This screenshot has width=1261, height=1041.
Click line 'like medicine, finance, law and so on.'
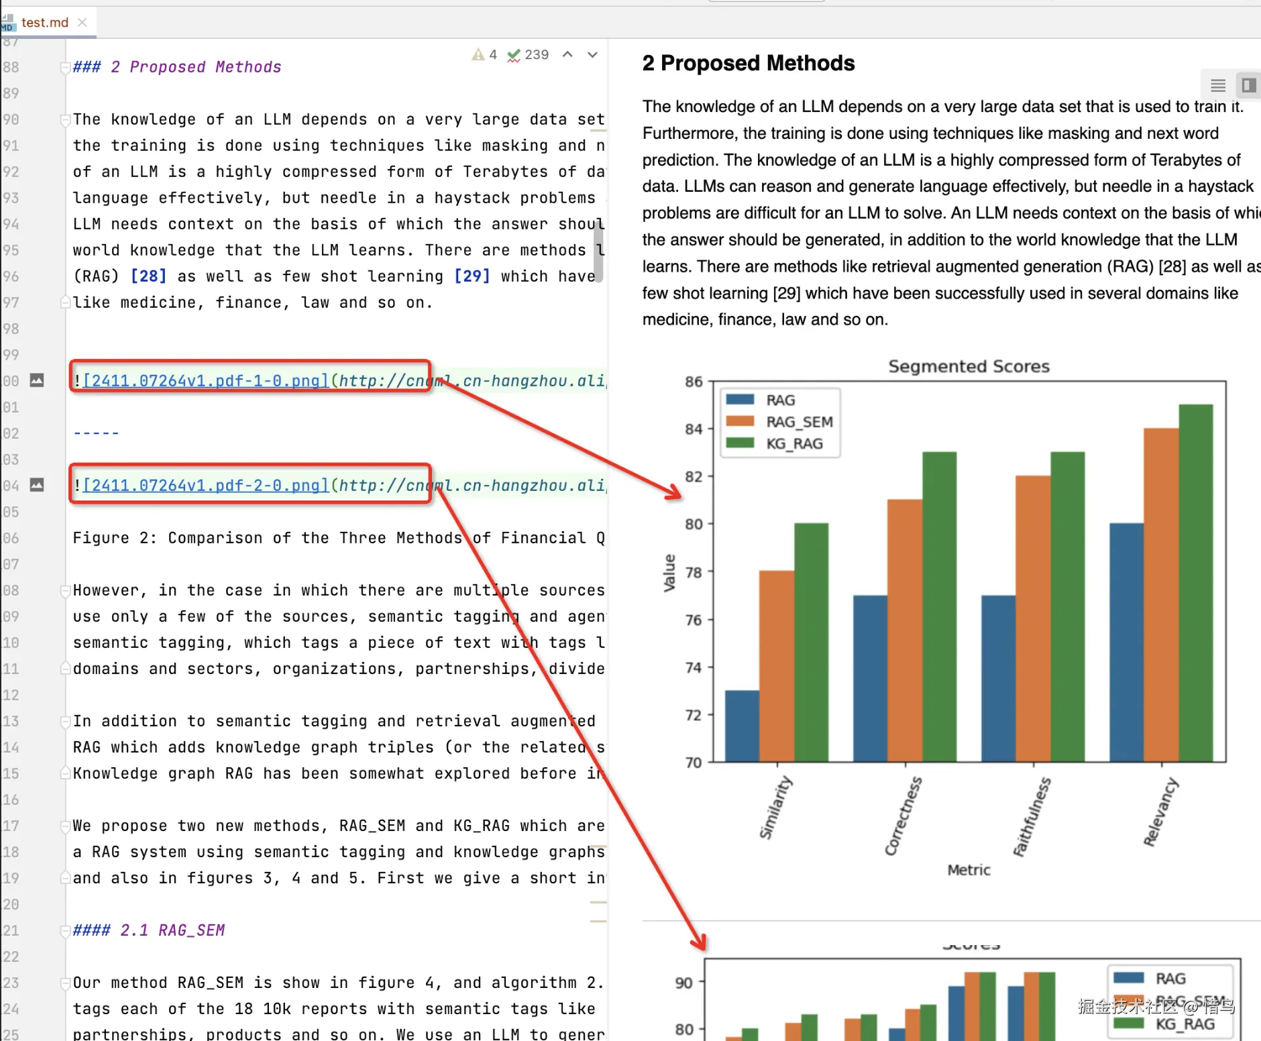point(253,303)
